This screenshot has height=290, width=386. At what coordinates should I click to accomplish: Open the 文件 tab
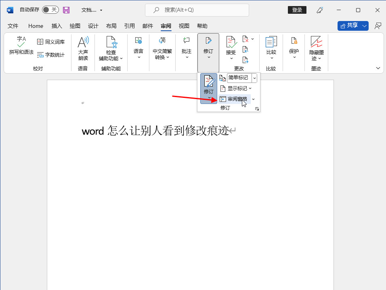(13, 26)
